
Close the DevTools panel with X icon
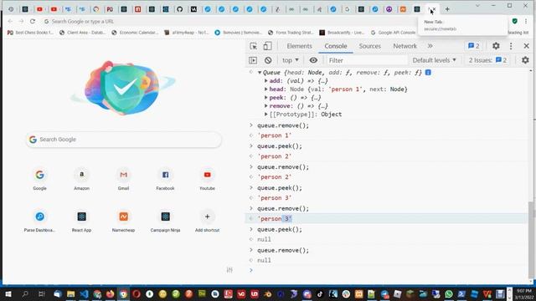pos(526,46)
